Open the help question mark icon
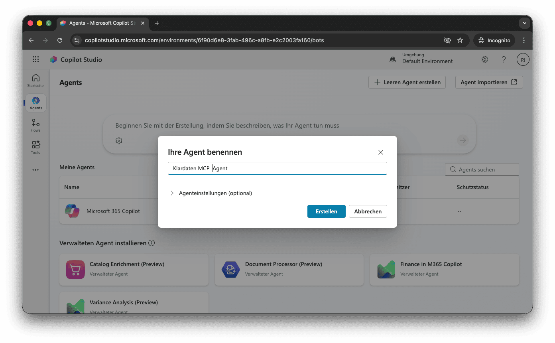555x343 pixels. coord(504,59)
